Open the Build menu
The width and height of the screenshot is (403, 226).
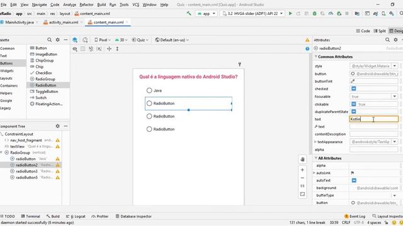click(x=101, y=4)
